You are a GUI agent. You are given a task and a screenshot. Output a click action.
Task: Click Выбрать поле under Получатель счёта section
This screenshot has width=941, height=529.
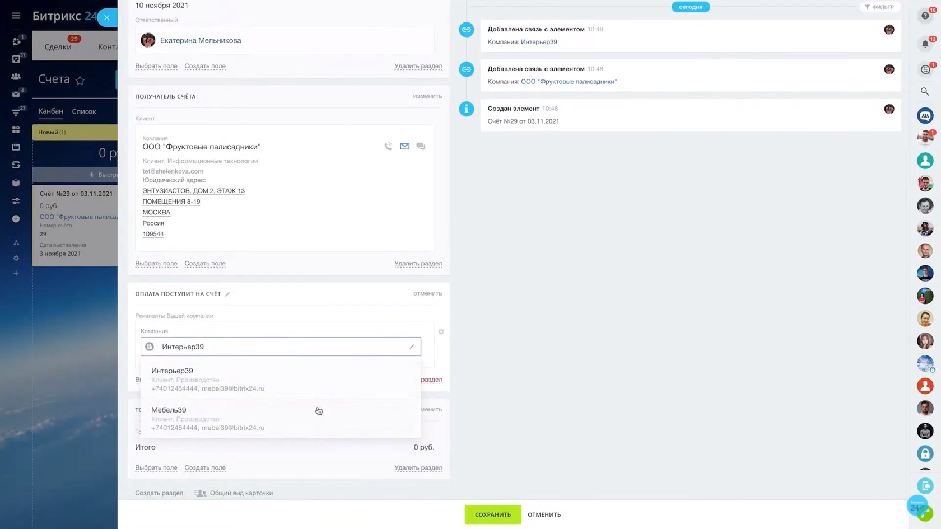click(156, 264)
